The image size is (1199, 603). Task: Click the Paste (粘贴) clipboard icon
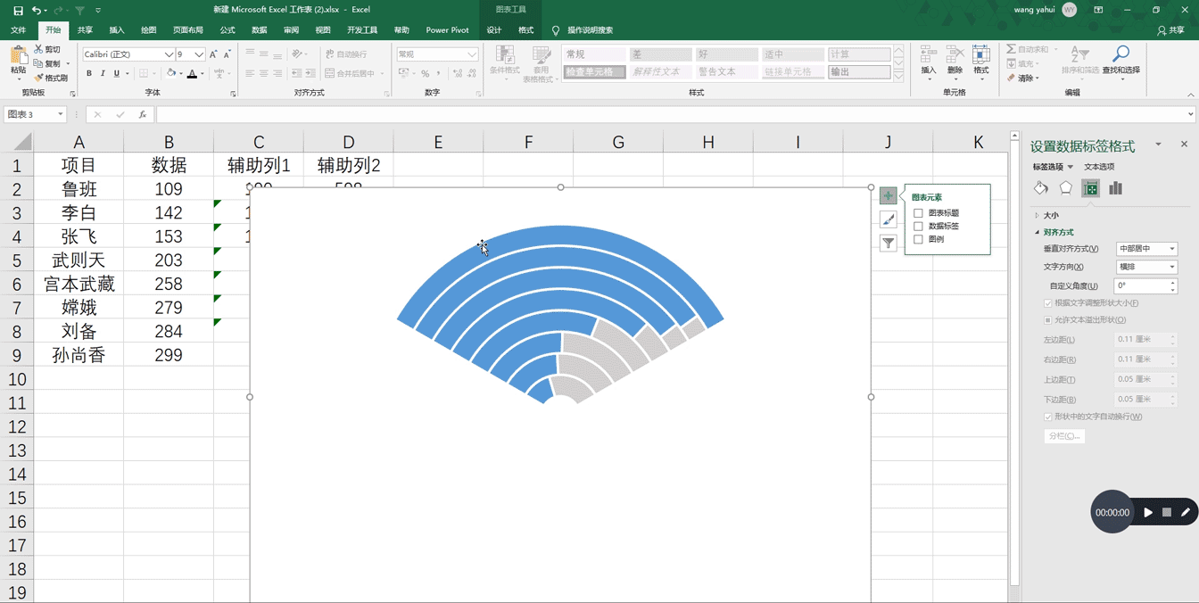pos(18,57)
